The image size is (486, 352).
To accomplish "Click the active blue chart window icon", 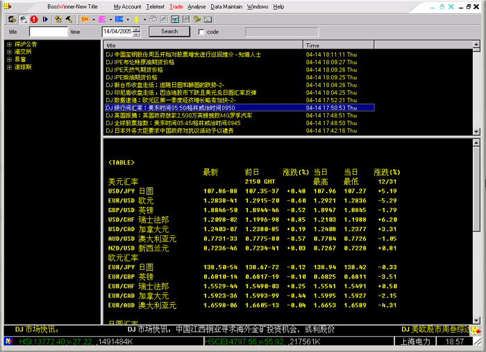I will [x=175, y=19].
